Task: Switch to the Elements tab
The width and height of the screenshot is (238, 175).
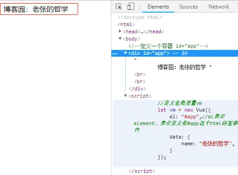Action: 158,7
